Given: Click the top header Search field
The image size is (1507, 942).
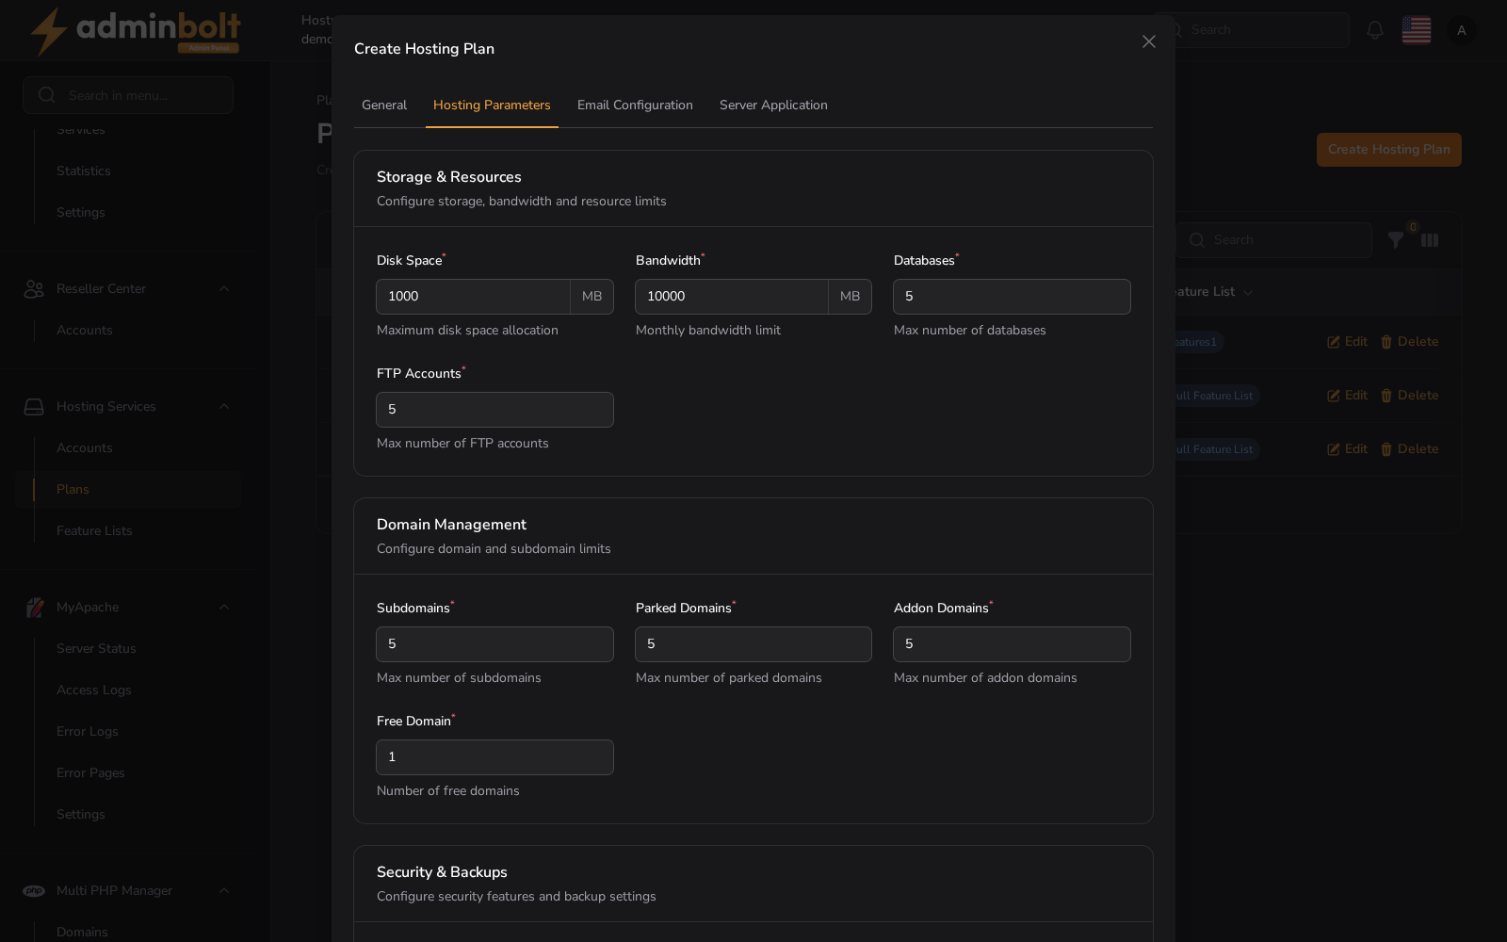Looking at the screenshot, I should coord(1262,30).
